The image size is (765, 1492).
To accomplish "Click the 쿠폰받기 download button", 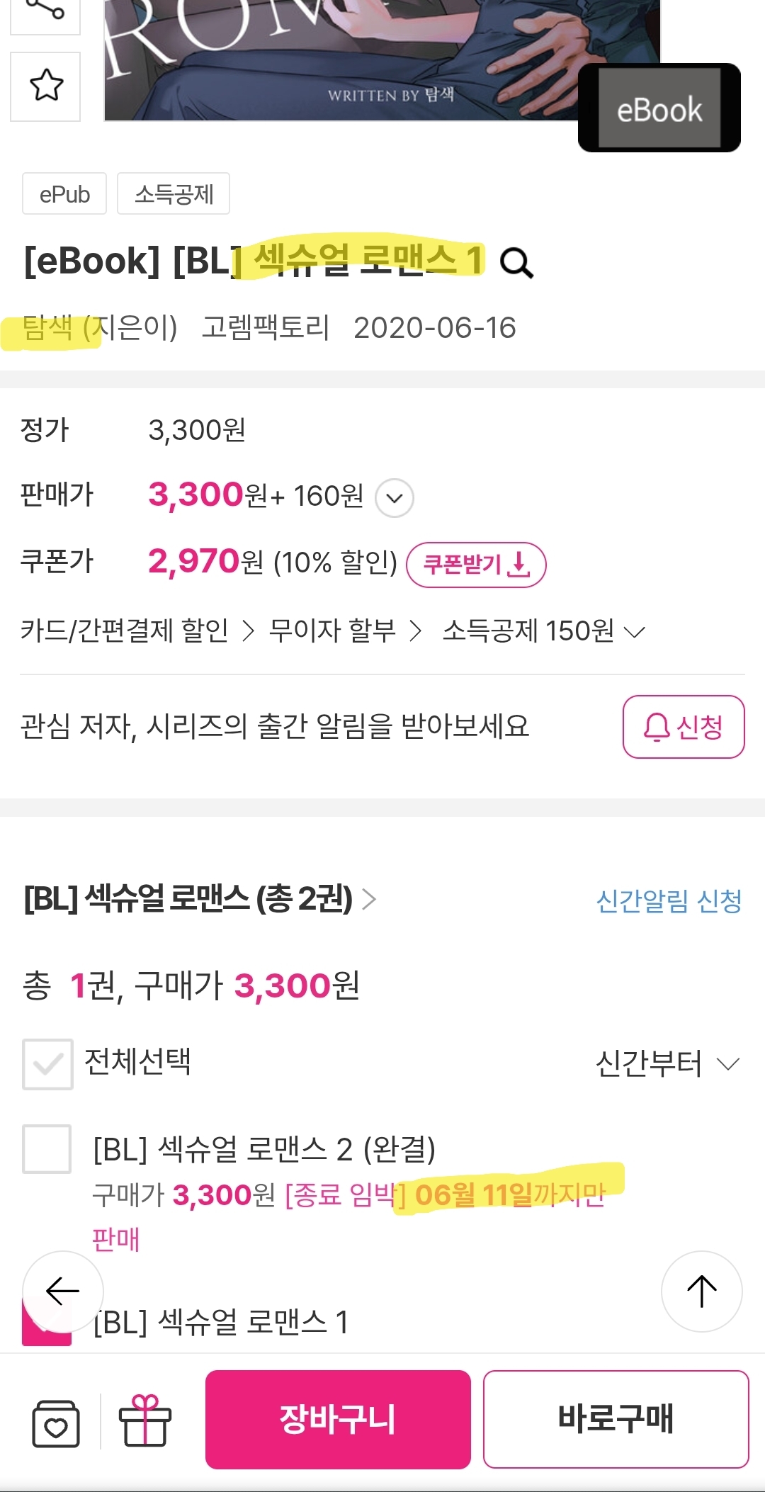I will pos(476,565).
